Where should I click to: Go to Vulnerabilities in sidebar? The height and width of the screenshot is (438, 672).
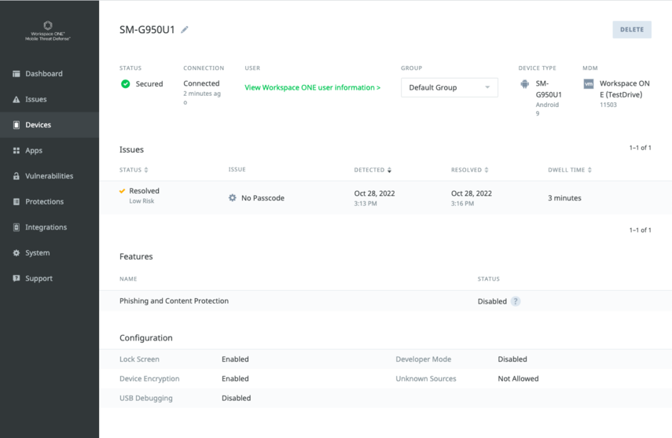[x=49, y=176]
